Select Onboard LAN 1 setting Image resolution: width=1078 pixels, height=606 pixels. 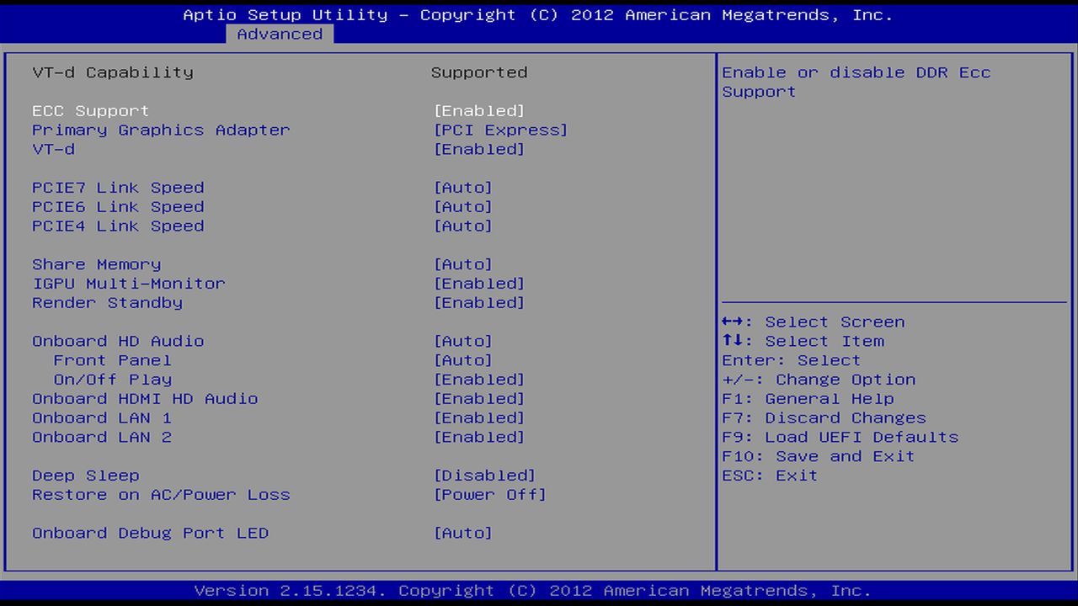[102, 417]
